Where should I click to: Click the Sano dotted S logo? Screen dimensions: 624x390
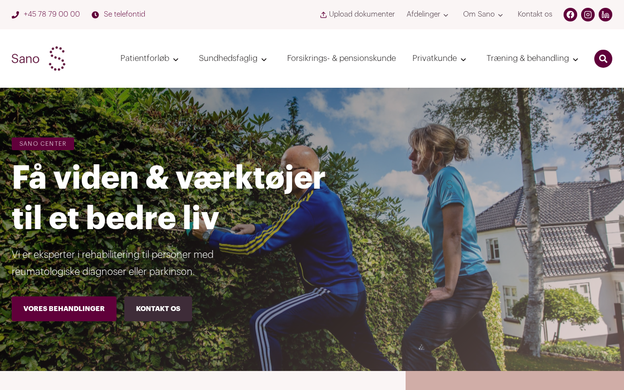point(57,58)
